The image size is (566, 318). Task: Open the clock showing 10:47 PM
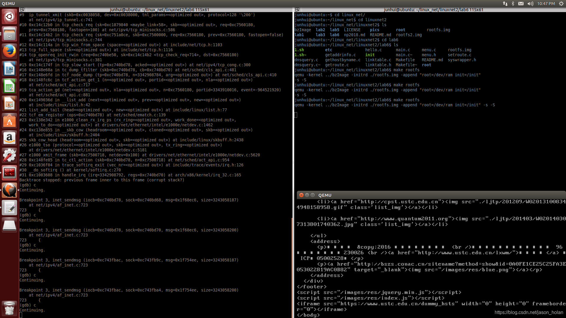point(546,4)
